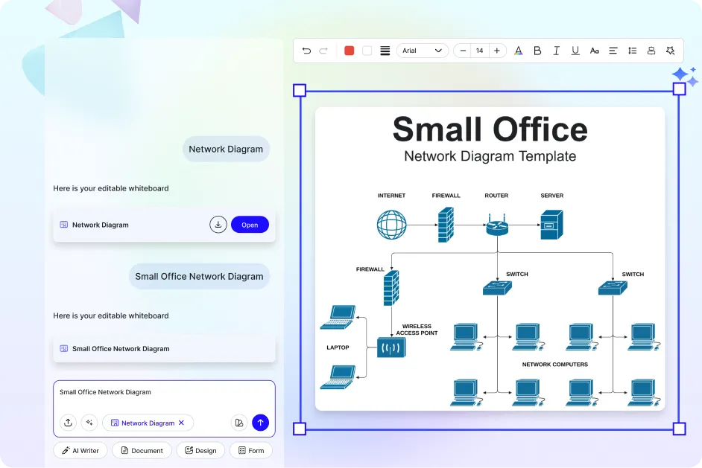Viewport: 702px width, 468px height.
Task: Click the AI sparkle icon in the prompt box
Action: tap(89, 423)
